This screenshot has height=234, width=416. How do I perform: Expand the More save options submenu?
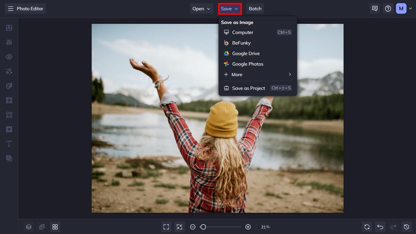coord(257,74)
